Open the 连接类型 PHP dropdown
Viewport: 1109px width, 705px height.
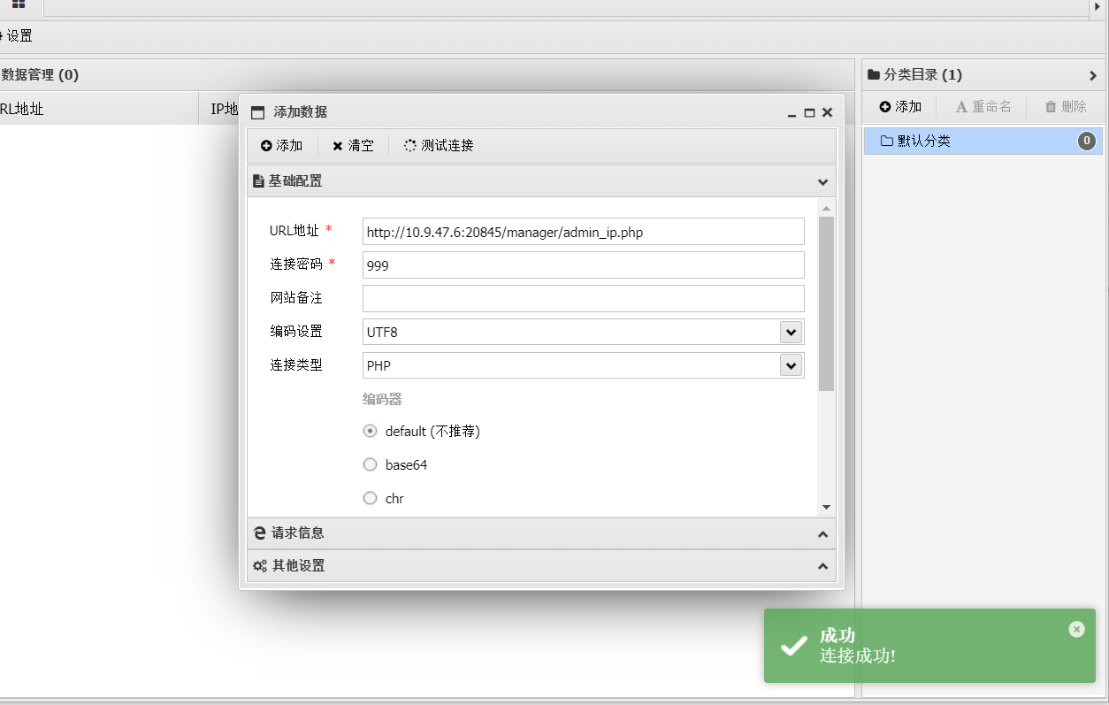point(791,365)
